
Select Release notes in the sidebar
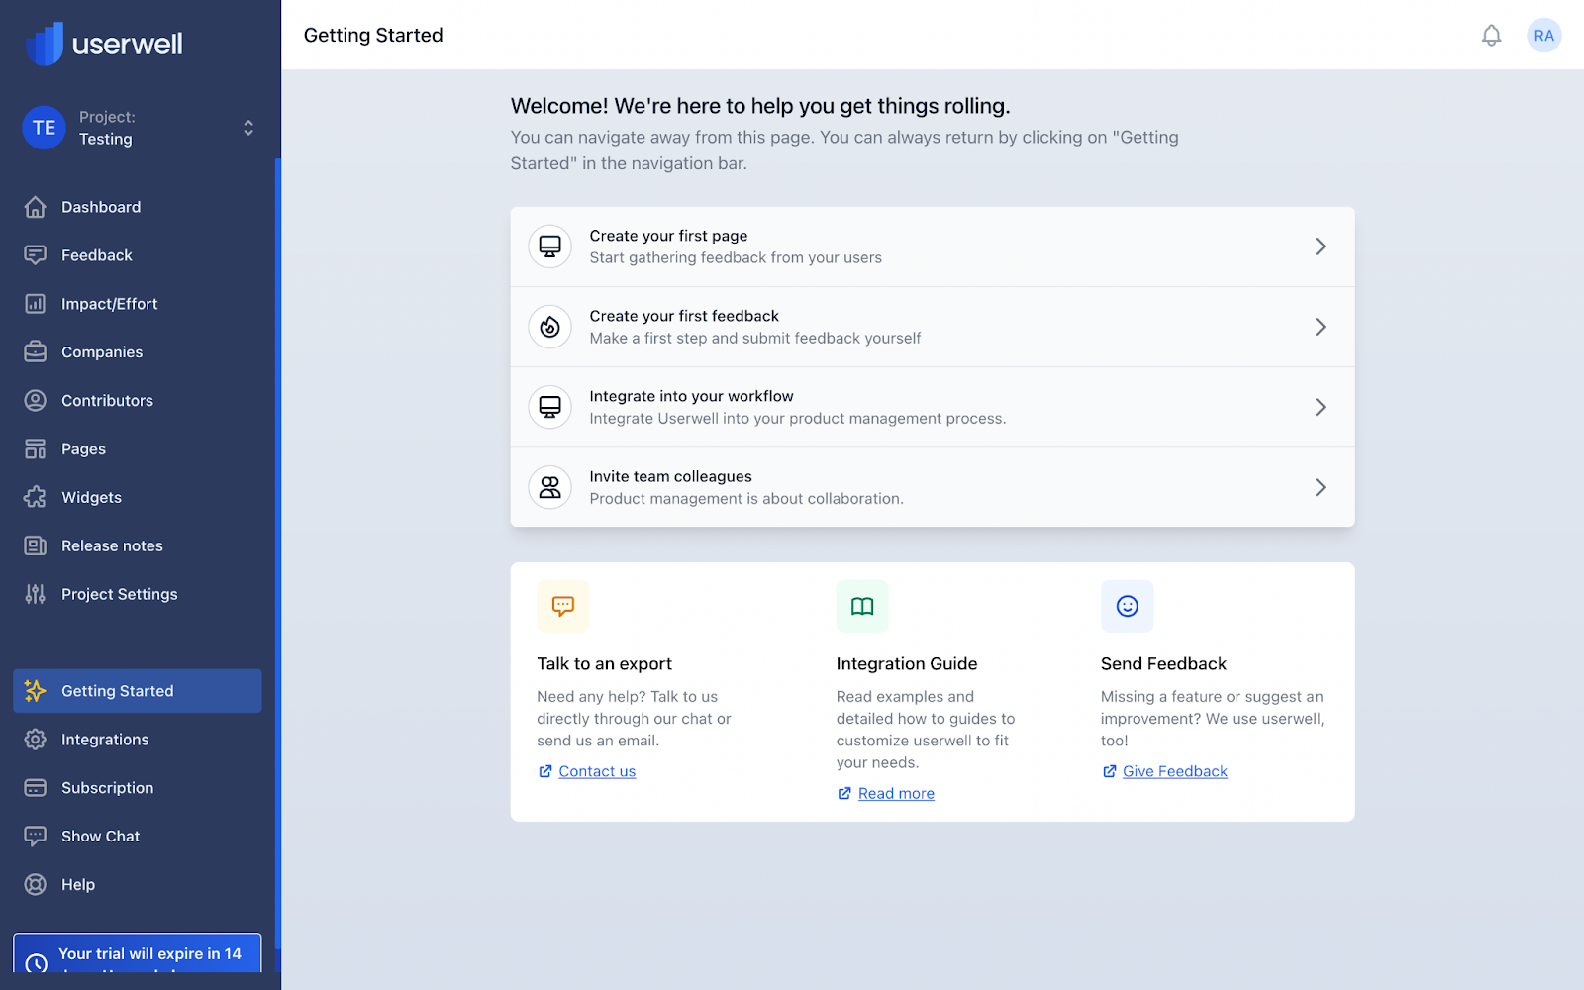pos(112,545)
